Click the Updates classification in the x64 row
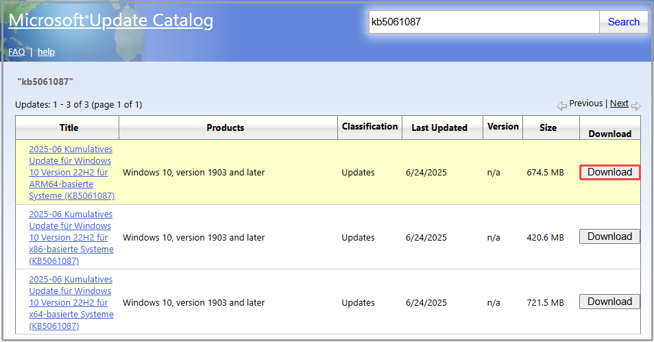 click(358, 302)
